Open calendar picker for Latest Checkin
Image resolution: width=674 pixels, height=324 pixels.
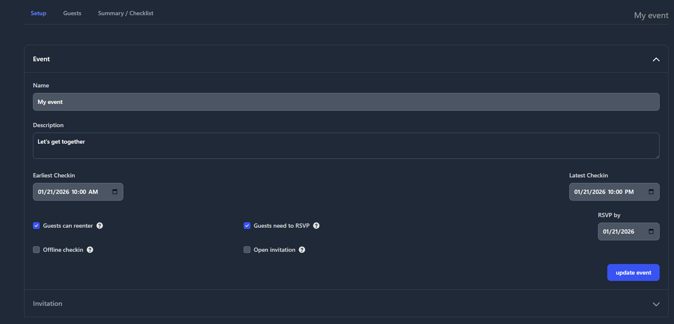tap(651, 192)
